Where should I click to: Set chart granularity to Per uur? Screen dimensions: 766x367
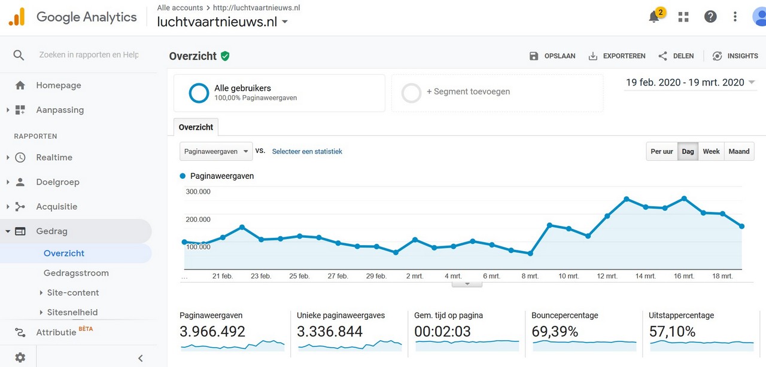pyautogui.click(x=661, y=152)
